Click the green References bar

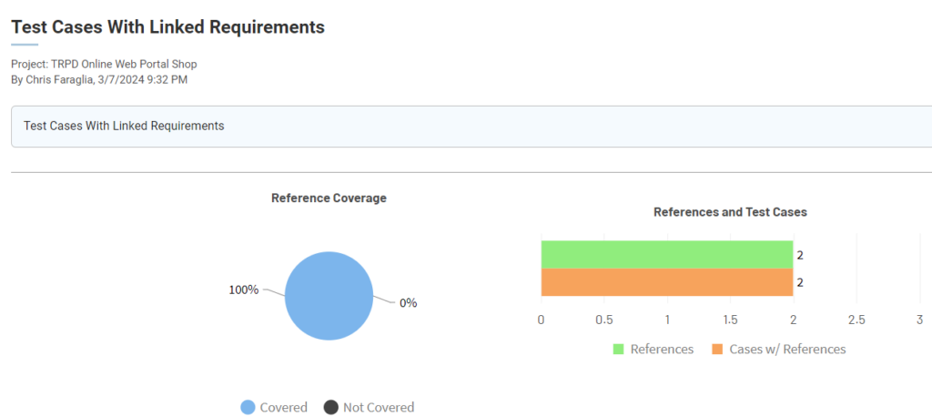[666, 254]
